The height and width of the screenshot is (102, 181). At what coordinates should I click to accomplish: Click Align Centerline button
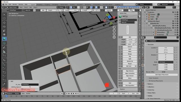(x=130, y=73)
